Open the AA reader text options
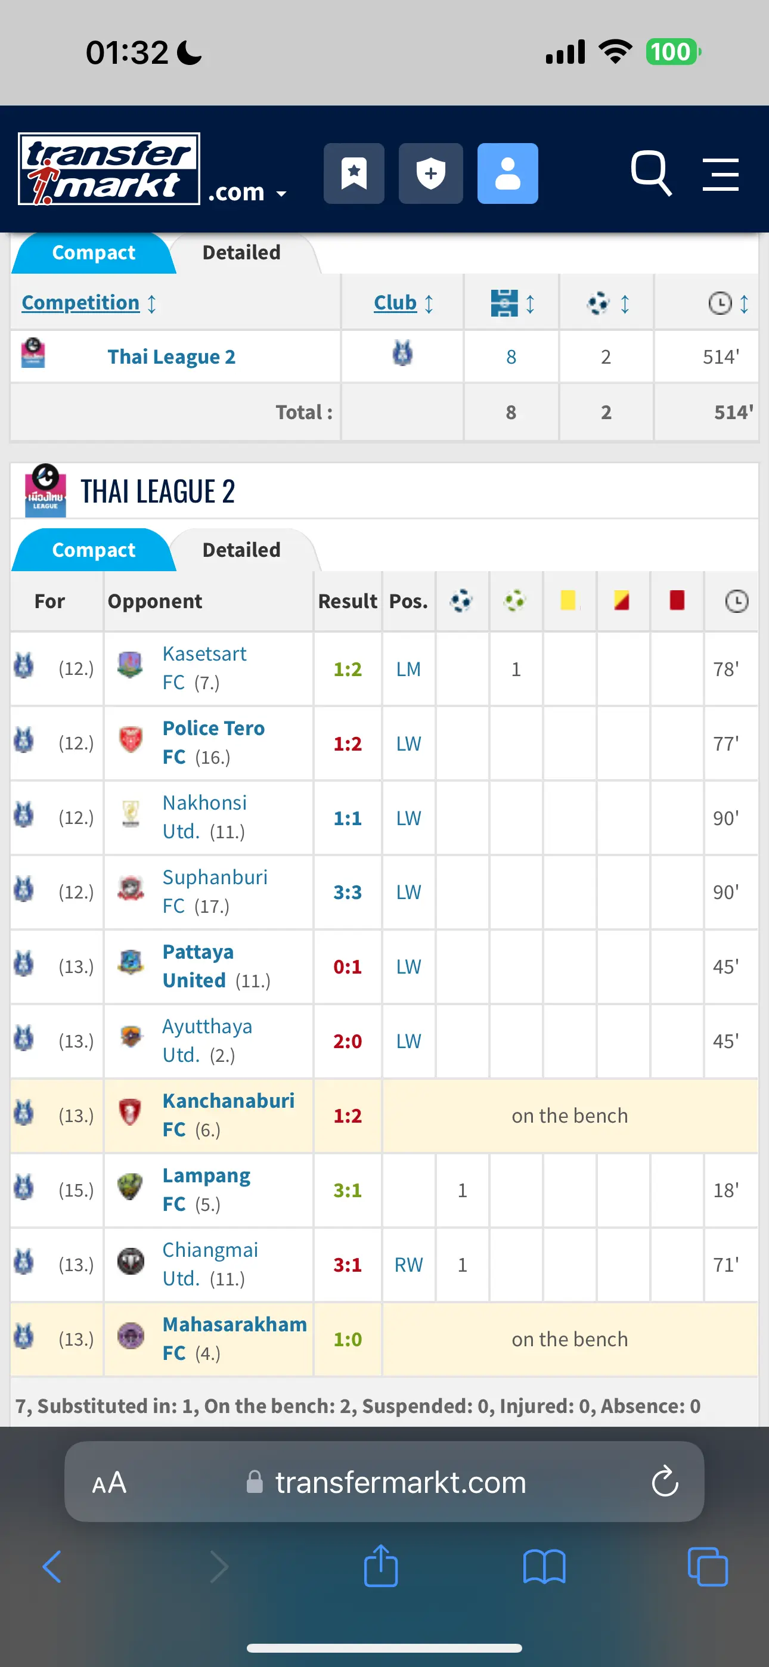Viewport: 769px width, 1667px height. pyautogui.click(x=108, y=1482)
